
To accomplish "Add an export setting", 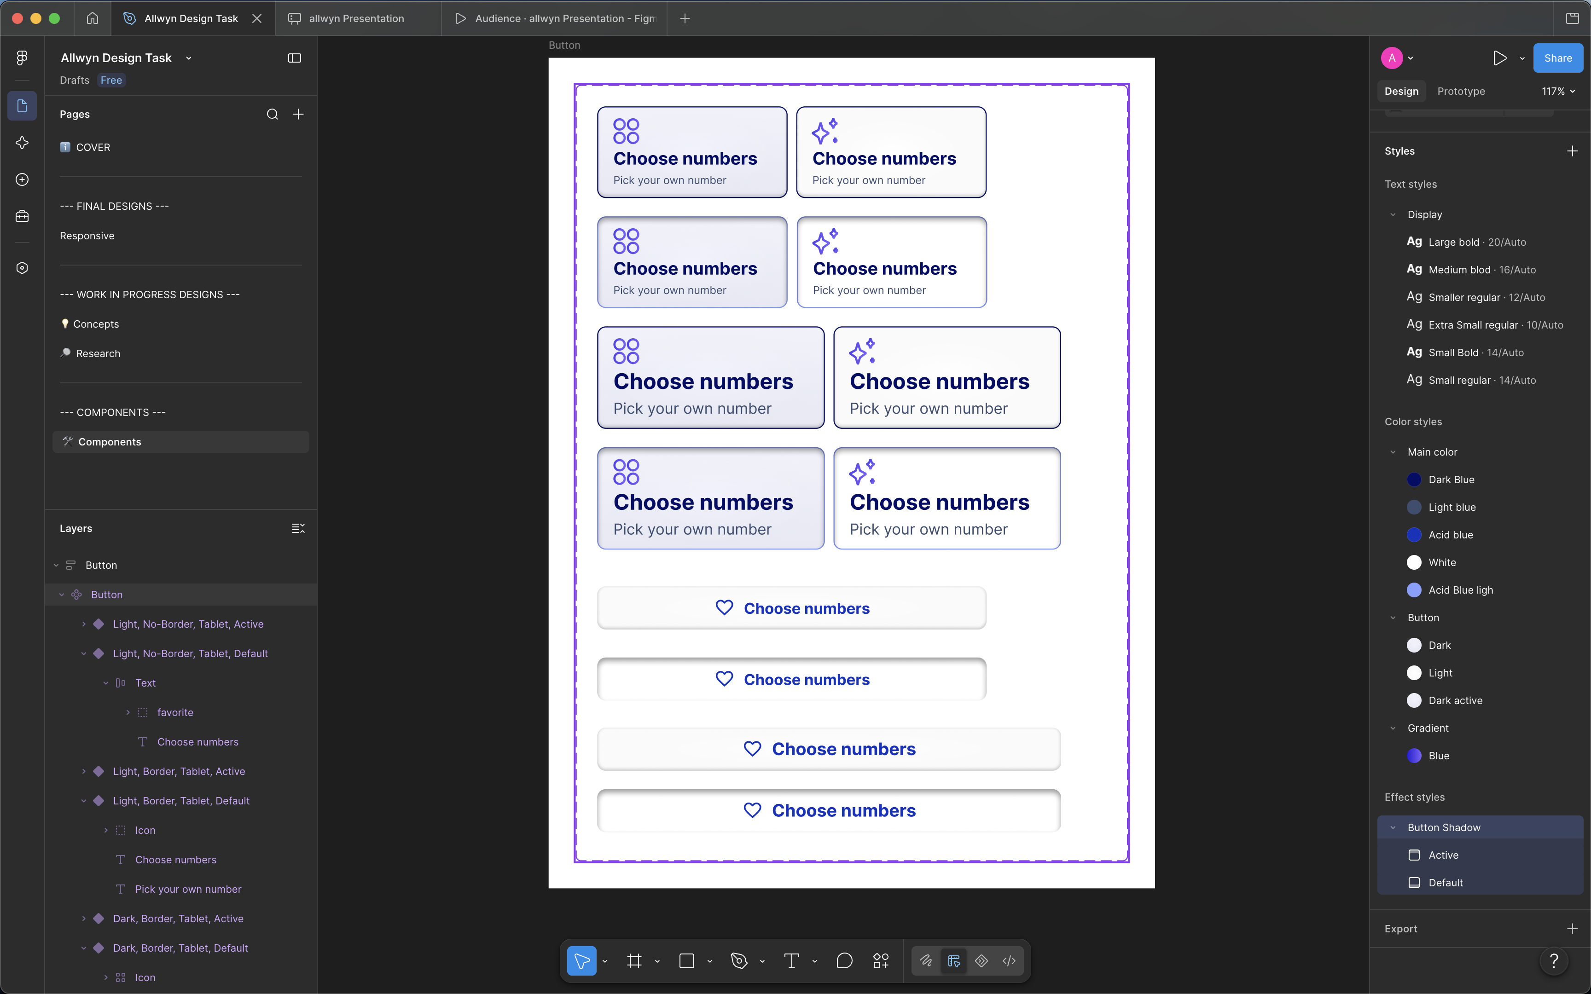I will click(1572, 929).
